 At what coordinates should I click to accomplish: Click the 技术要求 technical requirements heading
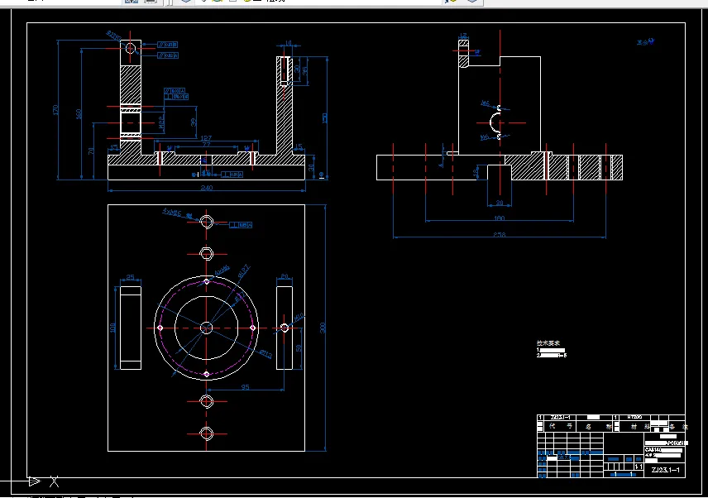pos(548,343)
